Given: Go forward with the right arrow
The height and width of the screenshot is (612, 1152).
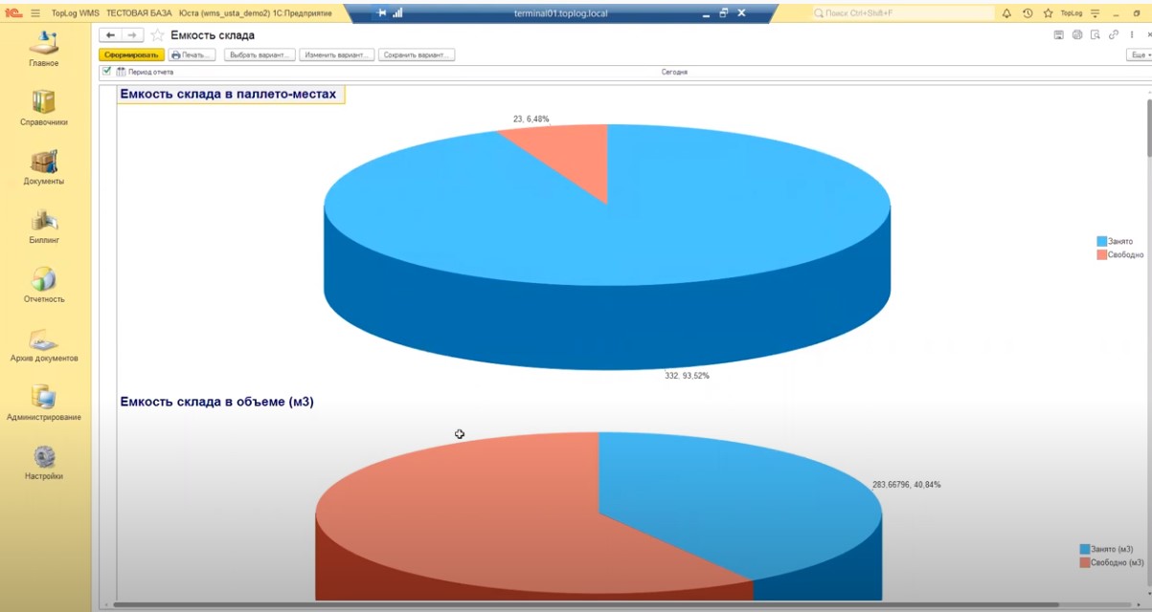Looking at the screenshot, I should (x=132, y=35).
